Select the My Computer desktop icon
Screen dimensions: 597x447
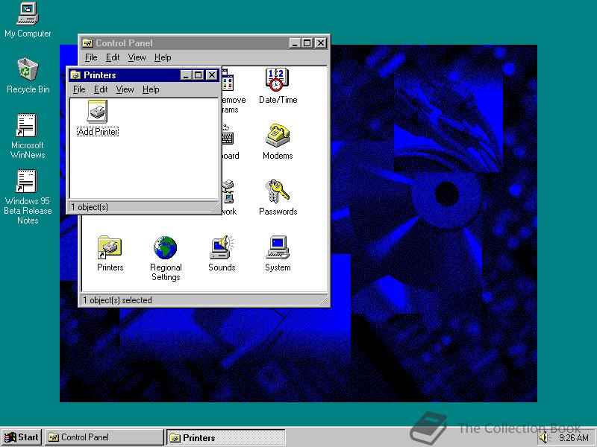(x=28, y=14)
